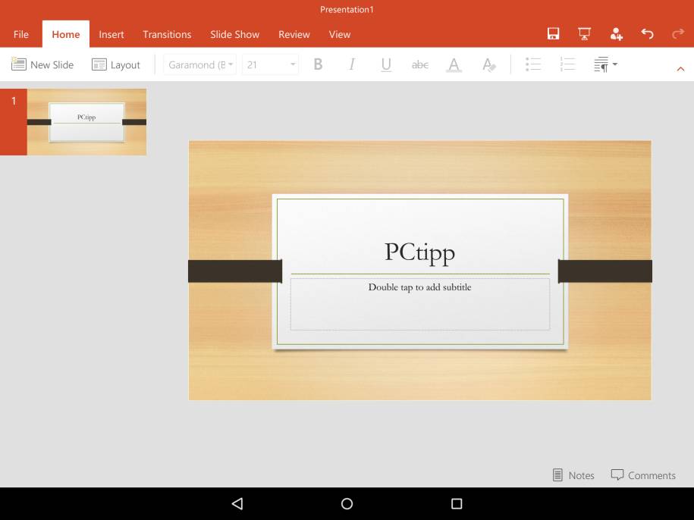
Task: Switch to the Insert tab
Action: 111,35
